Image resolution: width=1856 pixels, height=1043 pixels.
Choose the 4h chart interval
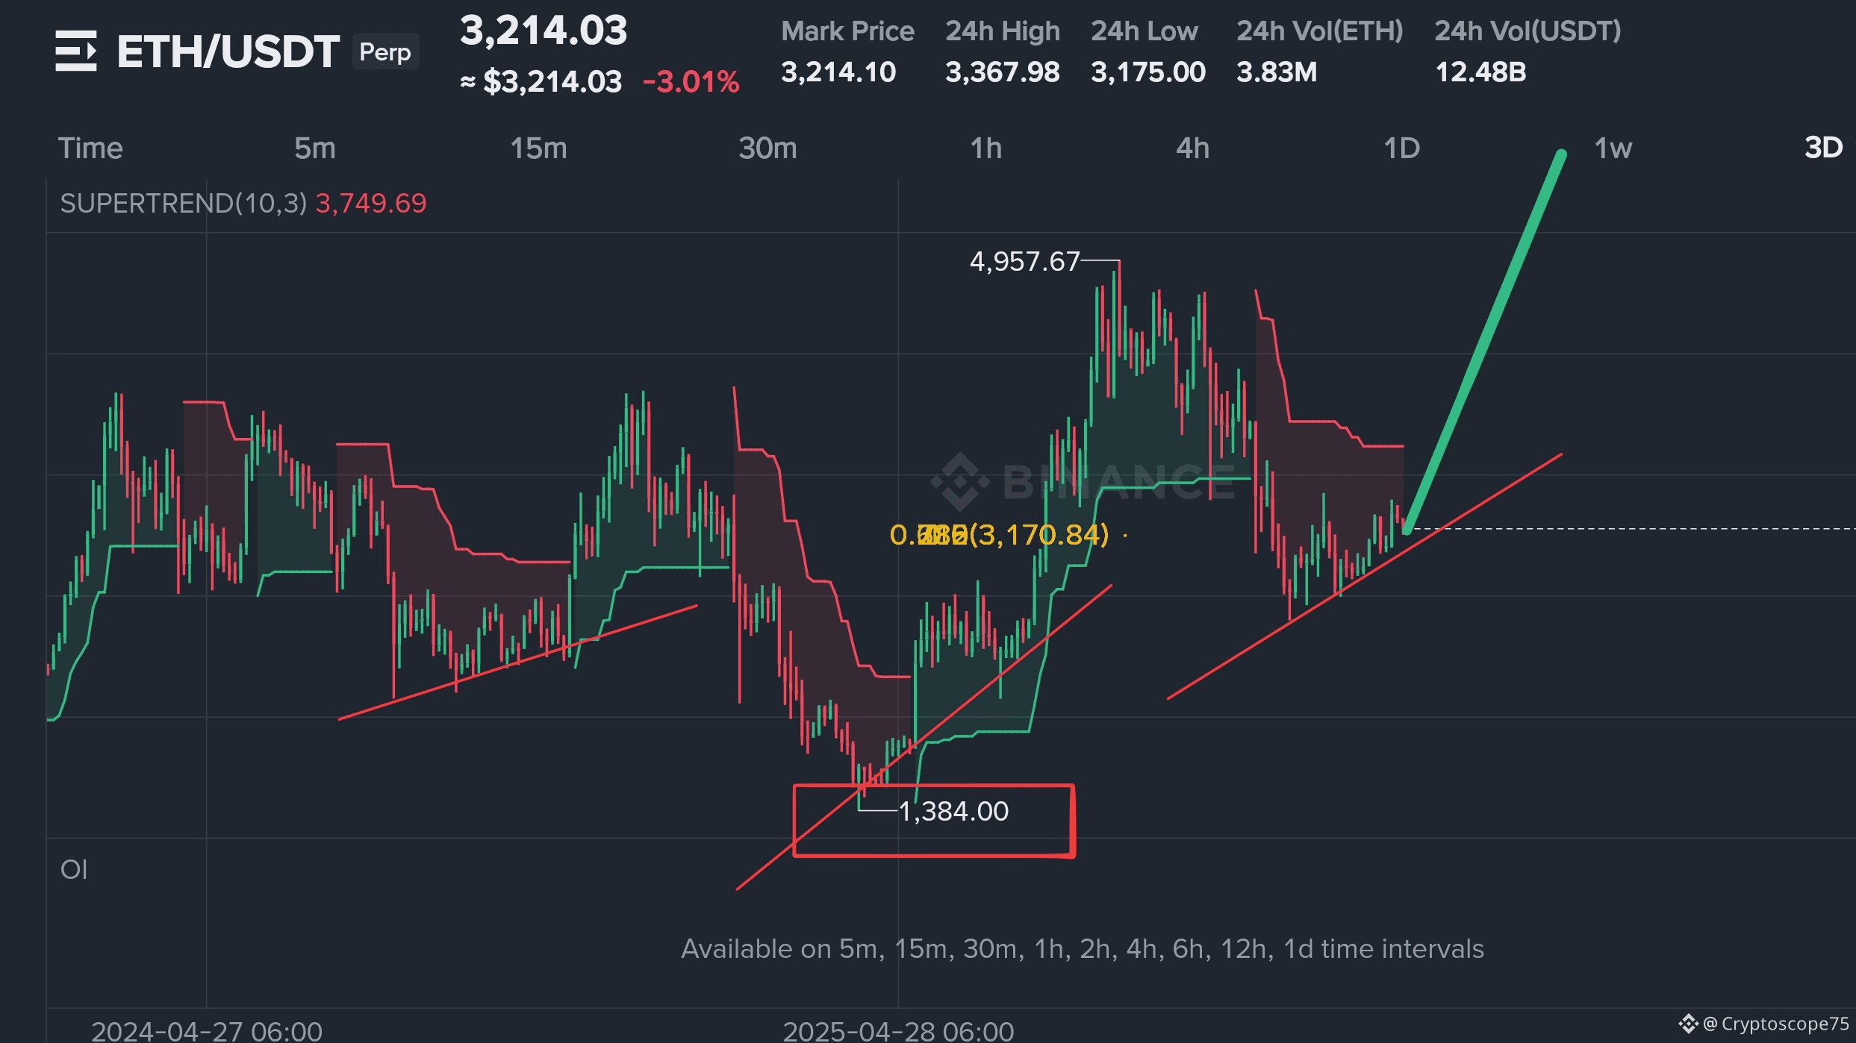(x=1192, y=148)
